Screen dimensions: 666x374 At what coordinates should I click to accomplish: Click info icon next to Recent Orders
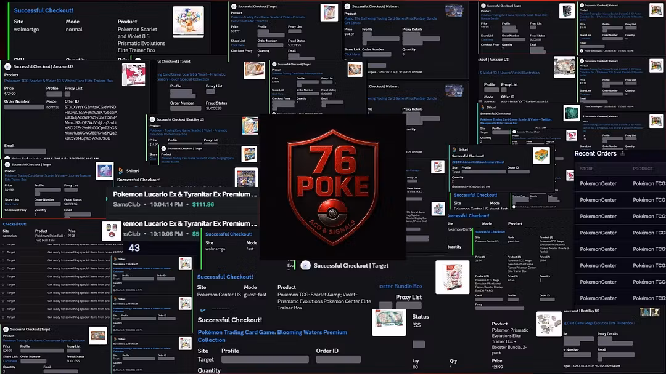(x=622, y=153)
